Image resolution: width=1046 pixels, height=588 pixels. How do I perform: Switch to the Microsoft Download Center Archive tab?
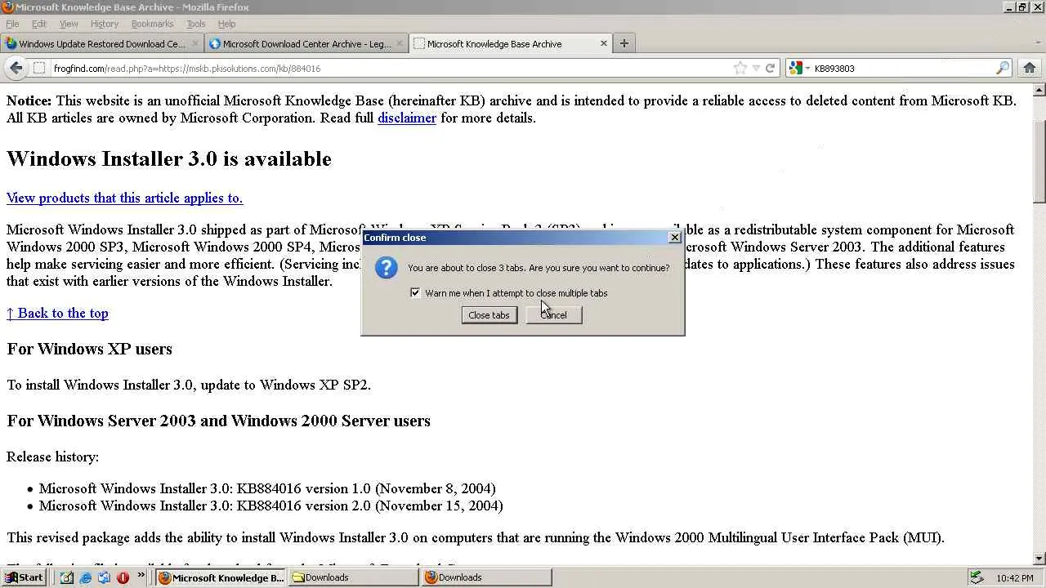306,43
